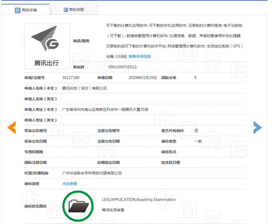The width and height of the screenshot is (274, 224).
Task: Click the 商品/服务 label
Action: [x=81, y=41]
